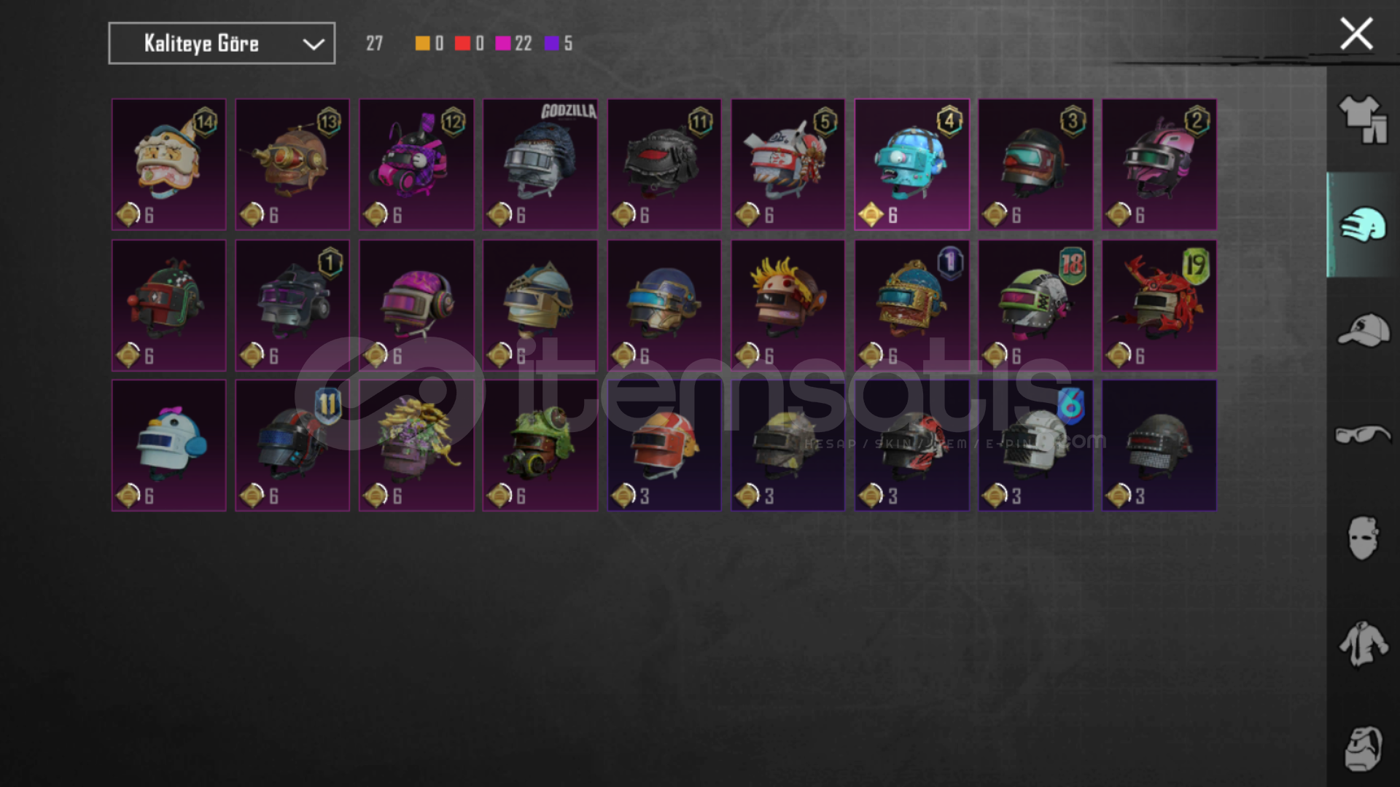Expand sort options via chevron arrow
The width and height of the screenshot is (1400, 787).
click(x=314, y=44)
